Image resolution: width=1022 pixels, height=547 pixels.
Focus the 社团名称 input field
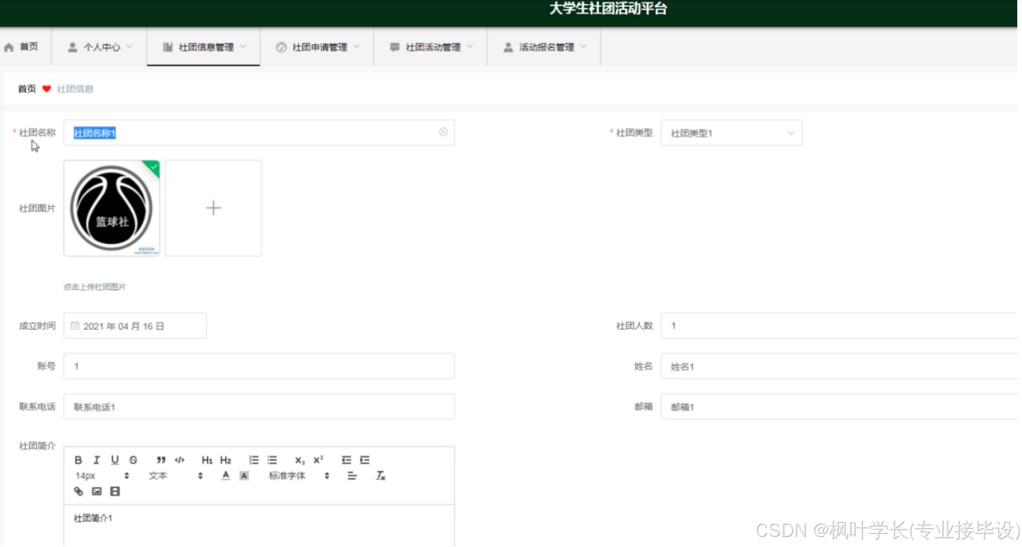click(x=259, y=133)
